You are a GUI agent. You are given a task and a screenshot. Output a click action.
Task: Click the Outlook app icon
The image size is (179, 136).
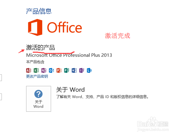51,70
